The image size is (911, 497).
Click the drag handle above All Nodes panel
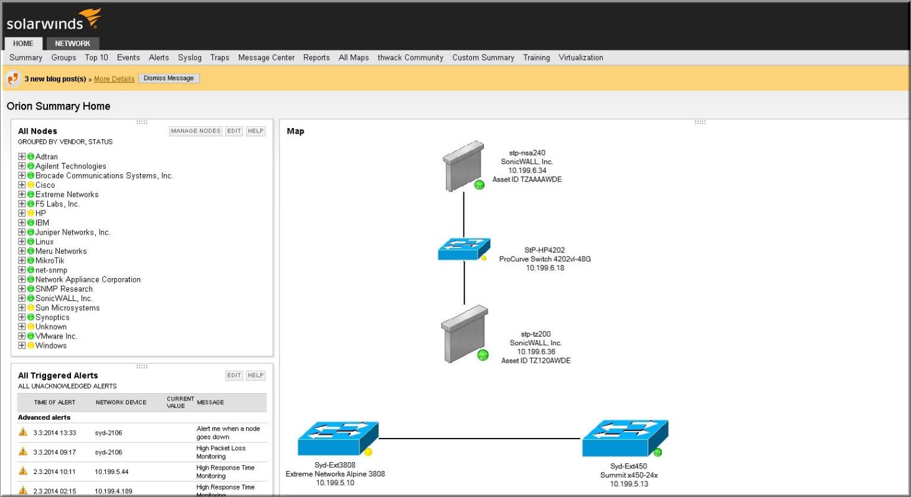(x=141, y=122)
